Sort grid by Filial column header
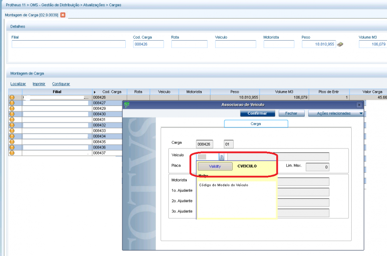387x256 pixels. click(57, 92)
